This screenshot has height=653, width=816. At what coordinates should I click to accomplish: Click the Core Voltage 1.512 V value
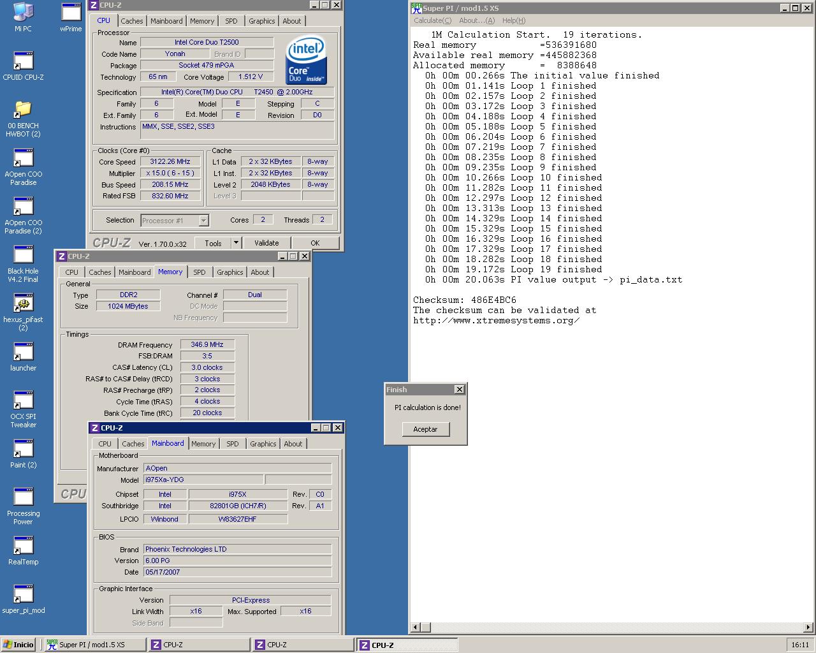coord(251,77)
